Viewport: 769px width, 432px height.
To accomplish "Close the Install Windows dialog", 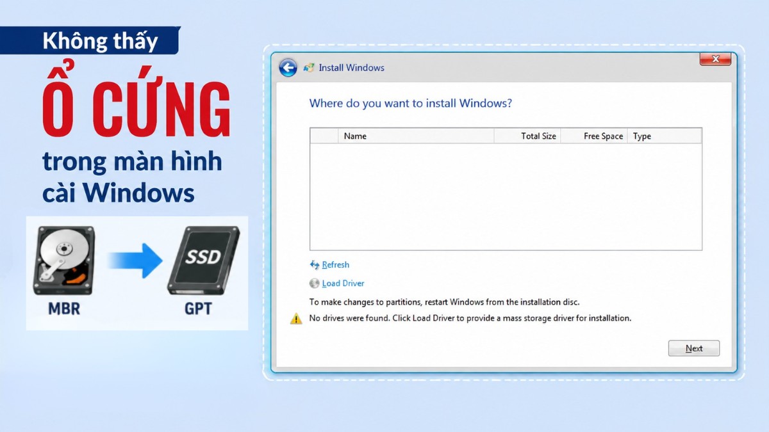I will (715, 60).
